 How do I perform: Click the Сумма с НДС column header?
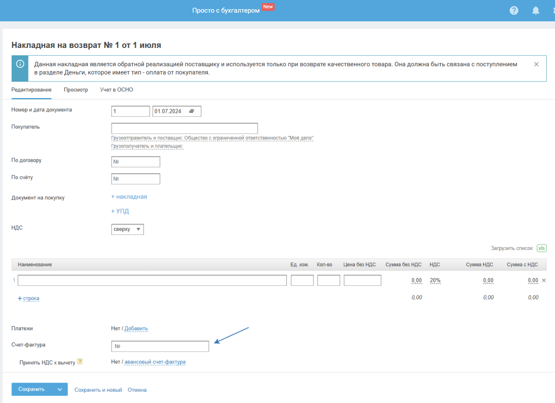(522, 264)
